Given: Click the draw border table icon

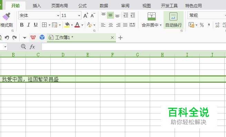Looking at the screenshot, I should point(55,25).
